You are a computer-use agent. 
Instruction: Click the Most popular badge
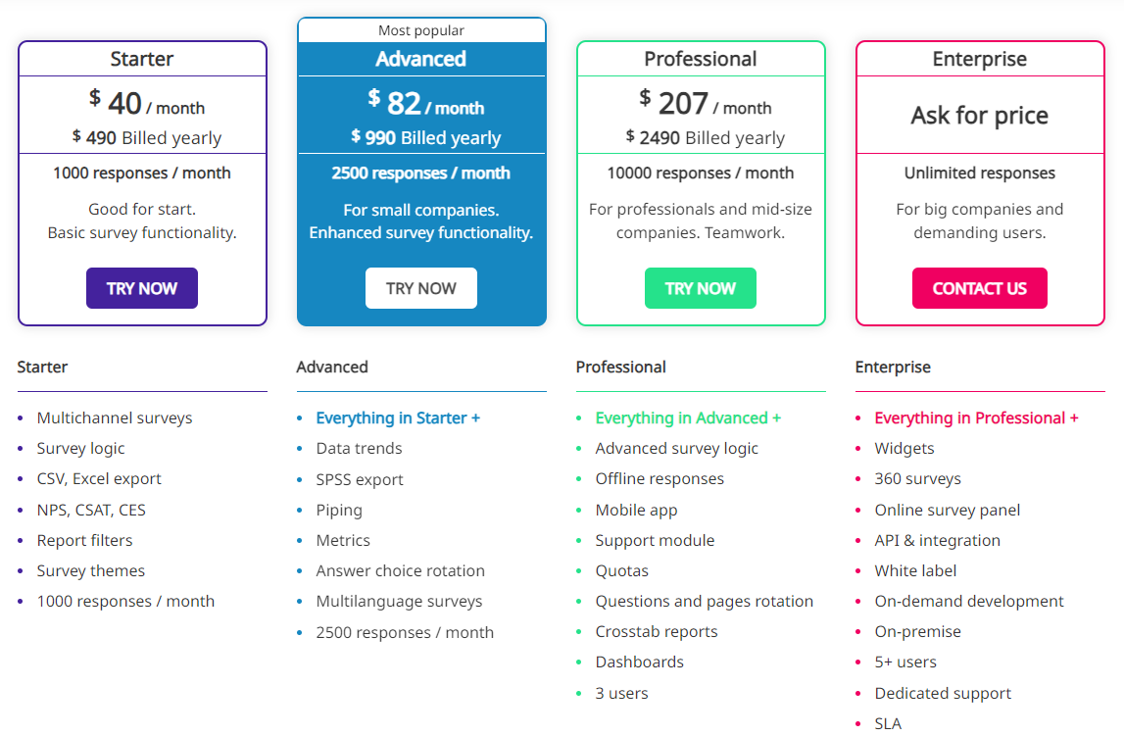pos(421,30)
